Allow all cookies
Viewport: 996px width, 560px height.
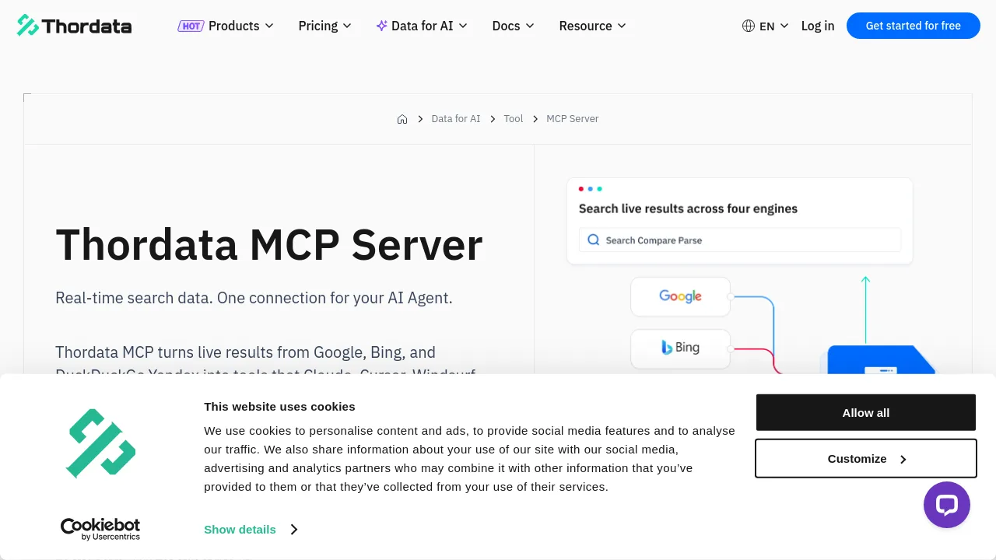point(866,412)
